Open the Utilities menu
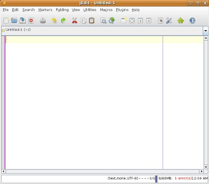 click(90, 10)
